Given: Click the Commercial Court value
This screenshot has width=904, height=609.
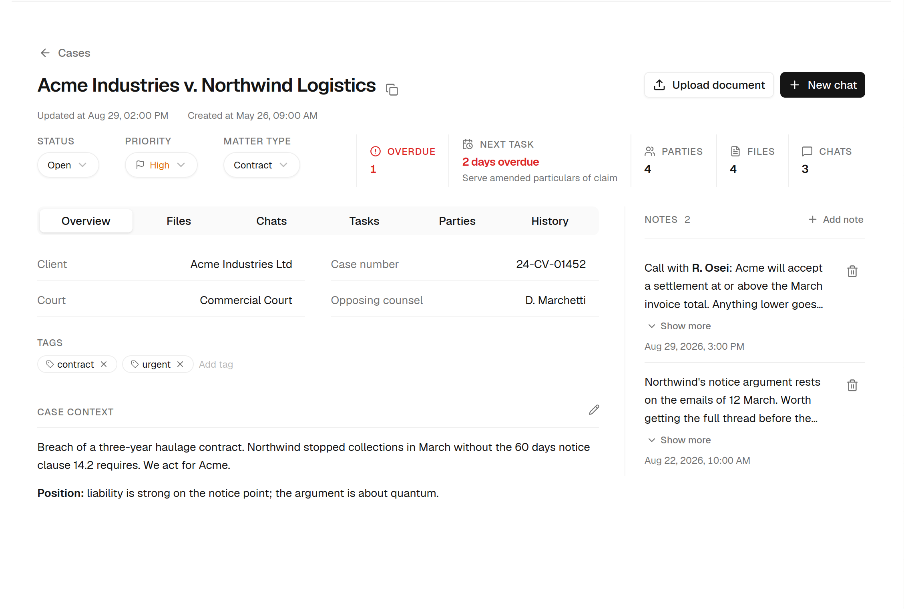Looking at the screenshot, I should coord(246,300).
